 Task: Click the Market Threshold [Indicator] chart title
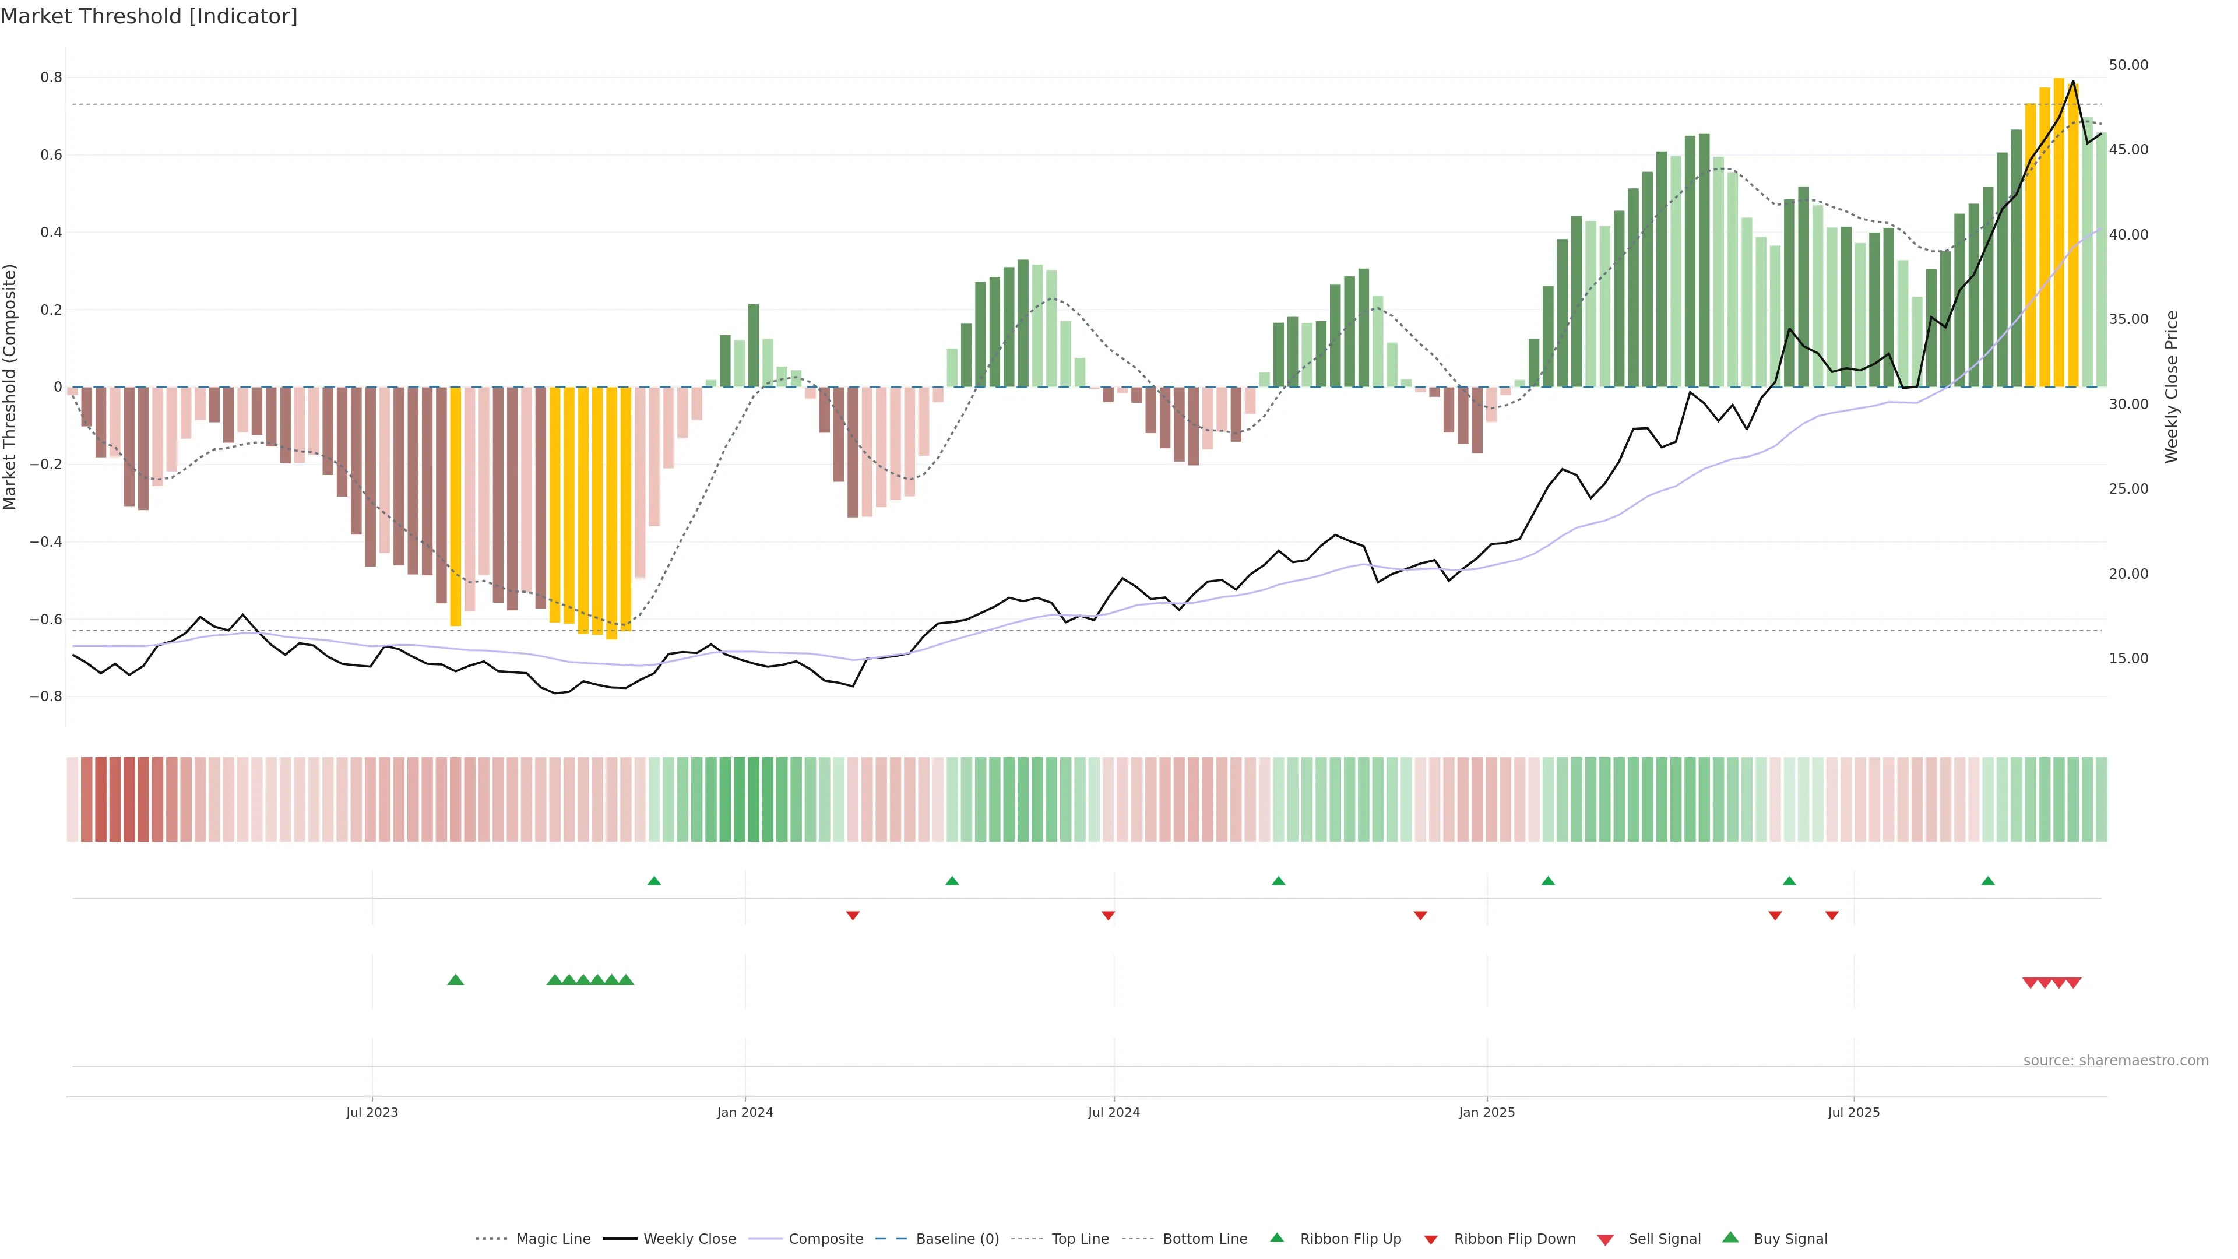(149, 16)
